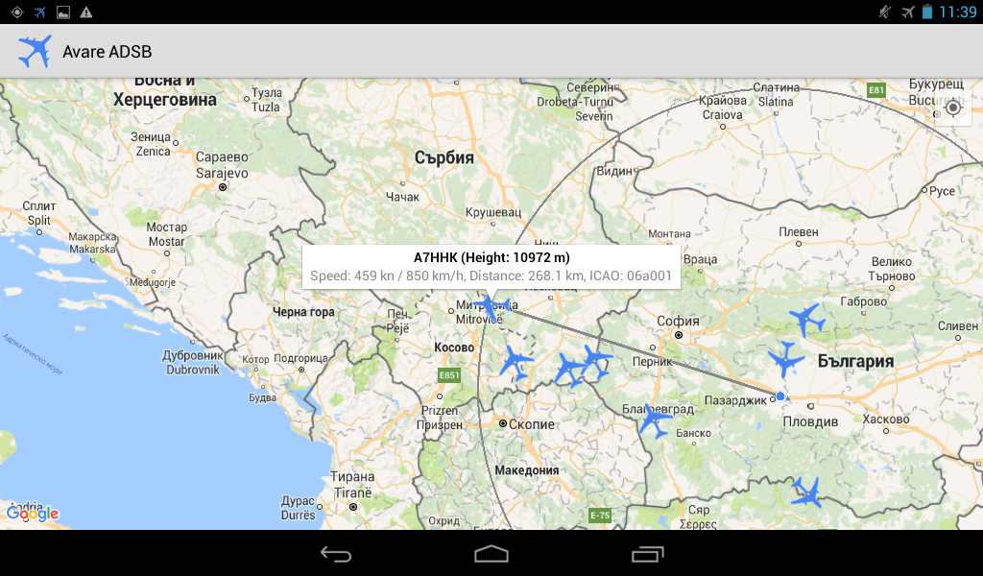Tap the Dubrovnik city label
Image resolution: width=983 pixels, height=576 pixels.
pos(193,370)
